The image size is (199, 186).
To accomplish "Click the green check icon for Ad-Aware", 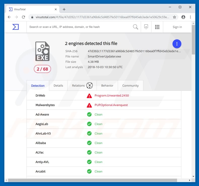I will (x=89, y=114).
